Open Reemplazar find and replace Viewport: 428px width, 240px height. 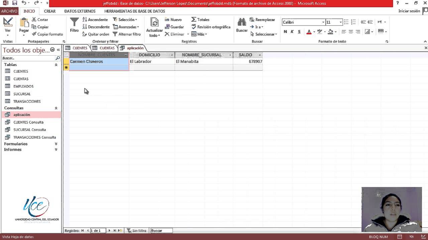point(262,20)
